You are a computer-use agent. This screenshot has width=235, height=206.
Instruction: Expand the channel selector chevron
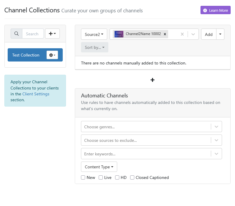tap(193, 34)
